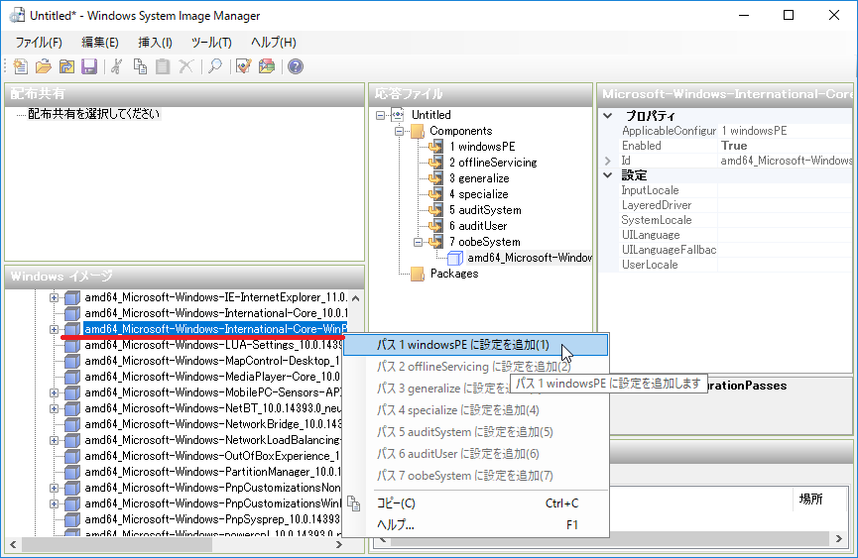This screenshot has width=858, height=558.
Task: Click Windows image horizontal scroll right arrow
Action: pyautogui.click(x=338, y=544)
